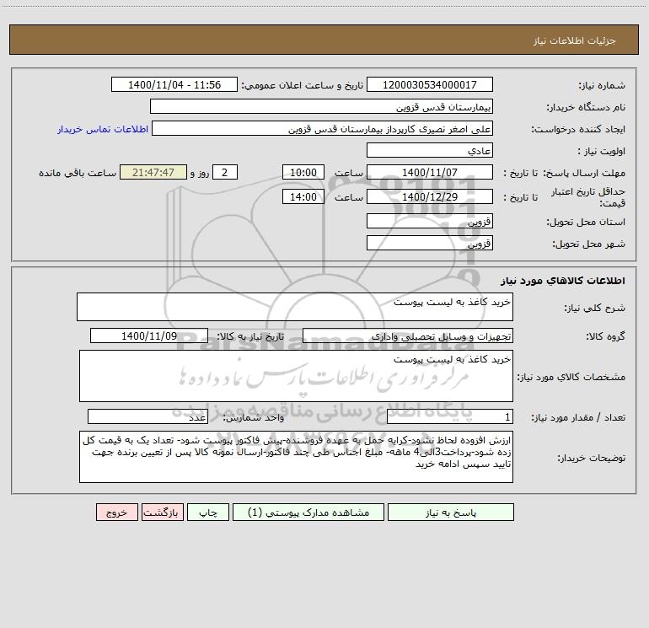The height and width of the screenshot is (628, 649).
Task: Click the خروج exit button
Action: (116, 512)
